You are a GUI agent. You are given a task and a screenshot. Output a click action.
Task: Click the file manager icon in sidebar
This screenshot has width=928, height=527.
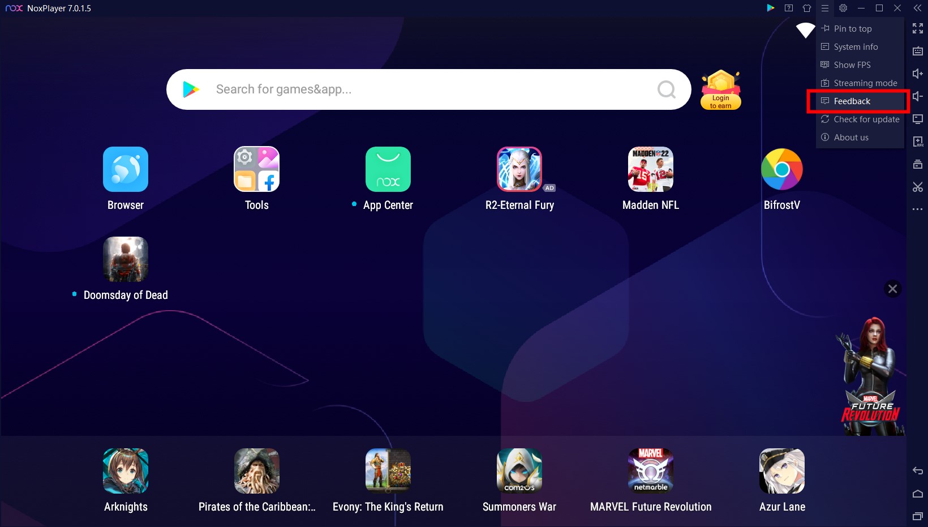point(918,164)
